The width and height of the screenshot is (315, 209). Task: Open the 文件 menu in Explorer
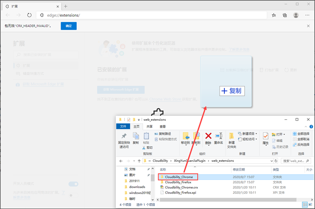(123, 126)
